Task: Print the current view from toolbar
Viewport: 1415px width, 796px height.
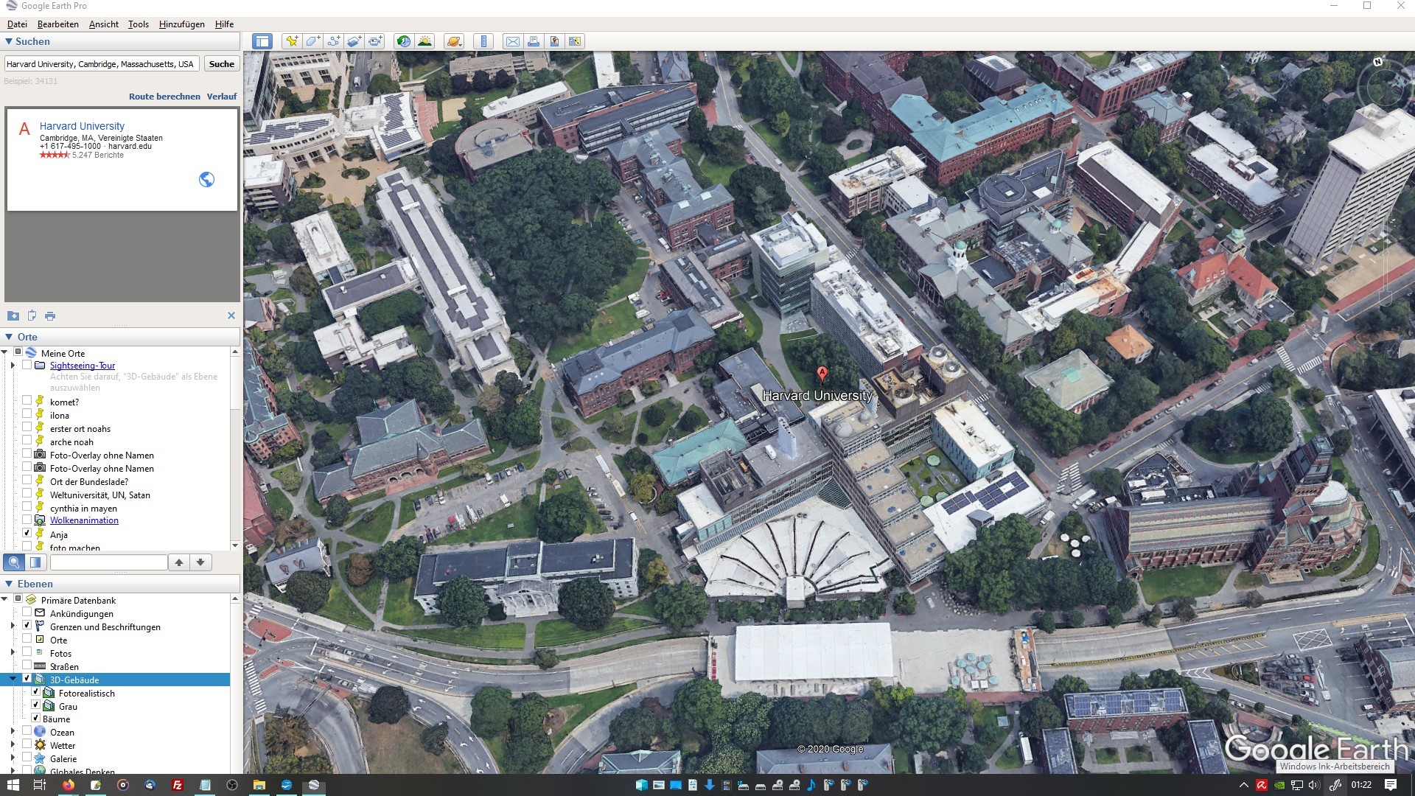Action: coord(533,41)
